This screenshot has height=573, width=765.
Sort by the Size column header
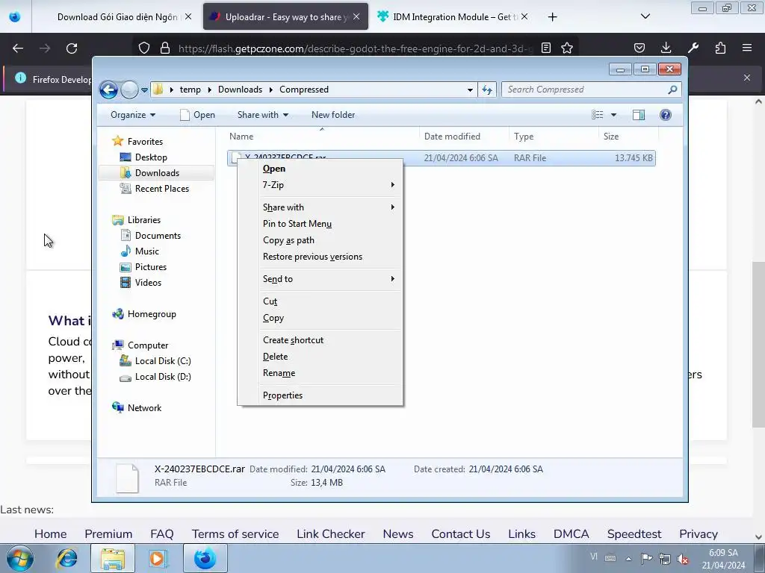(x=628, y=137)
